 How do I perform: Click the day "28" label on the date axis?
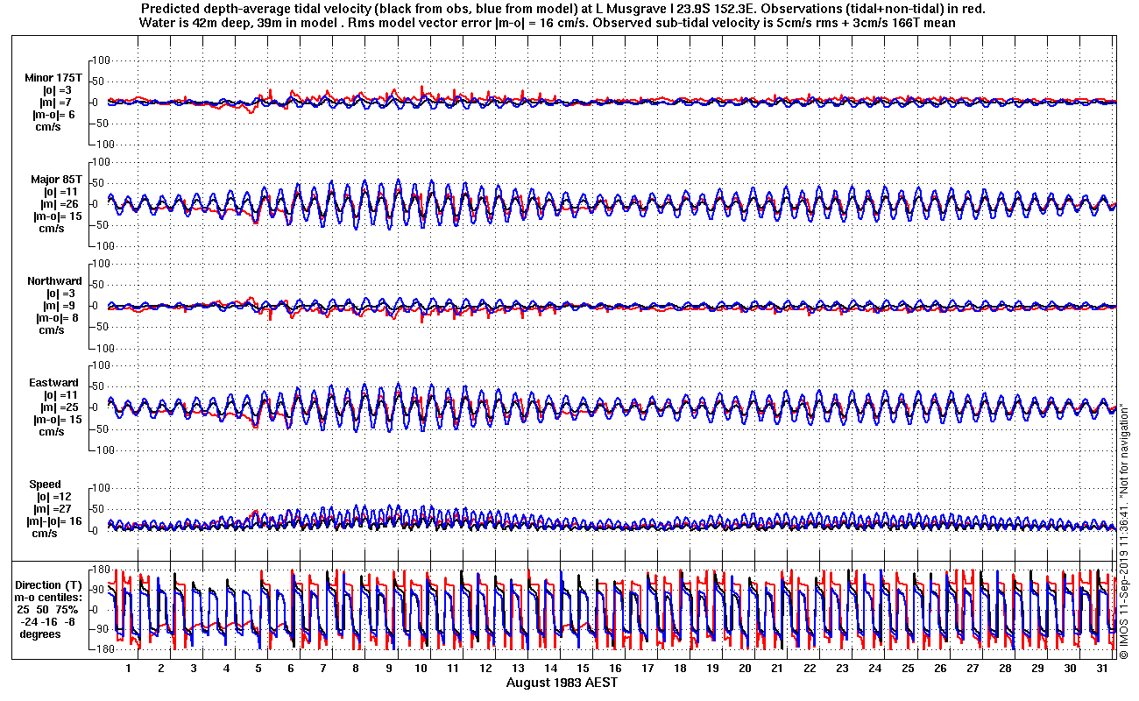pyautogui.click(x=1005, y=668)
